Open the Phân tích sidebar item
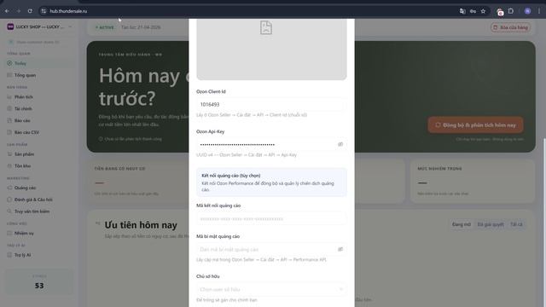The width and height of the screenshot is (546, 307). click(x=39, y=97)
